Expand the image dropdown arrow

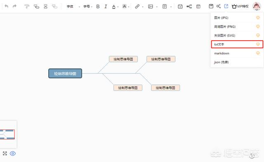click(157, 7)
